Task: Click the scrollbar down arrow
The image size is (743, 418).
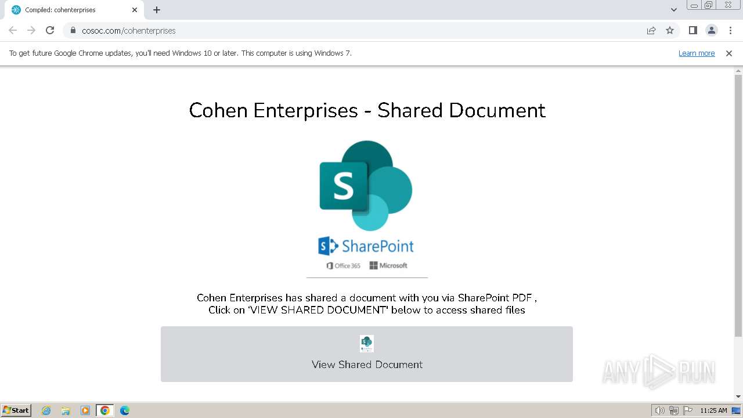Action: (738, 397)
